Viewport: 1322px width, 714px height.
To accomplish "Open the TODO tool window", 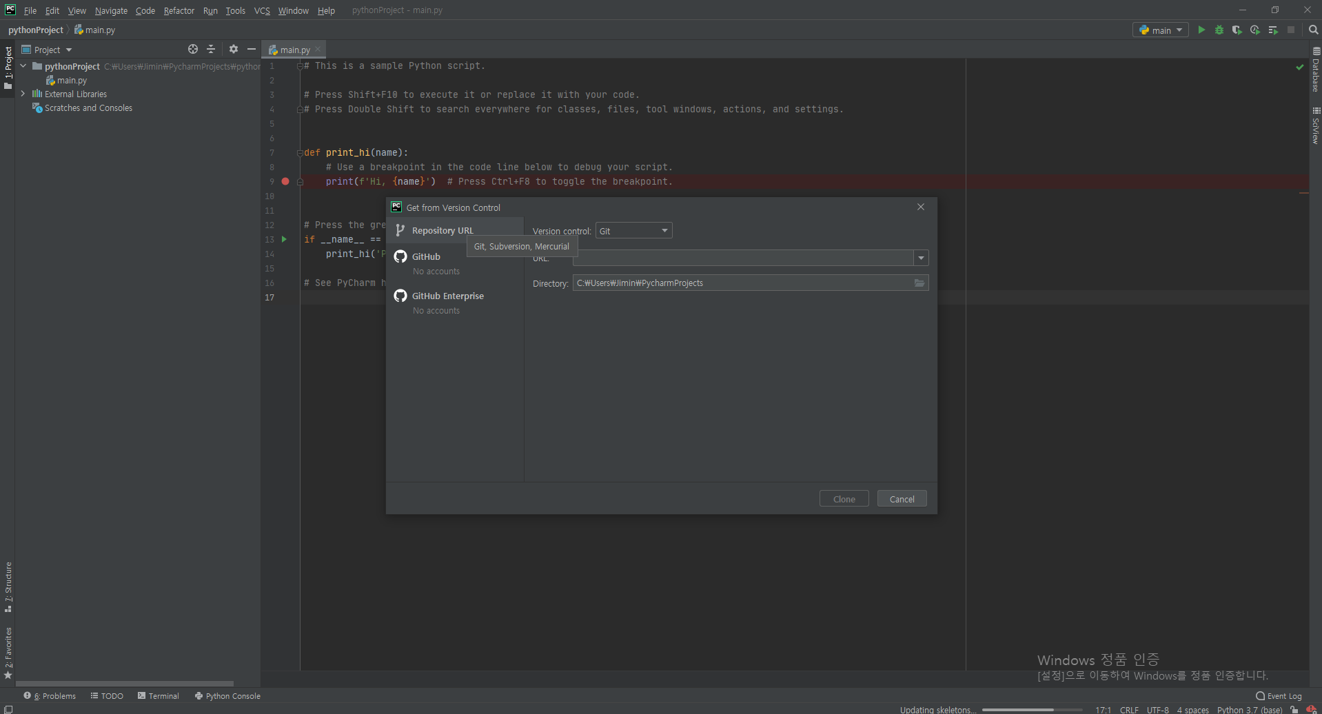I will pos(107,695).
